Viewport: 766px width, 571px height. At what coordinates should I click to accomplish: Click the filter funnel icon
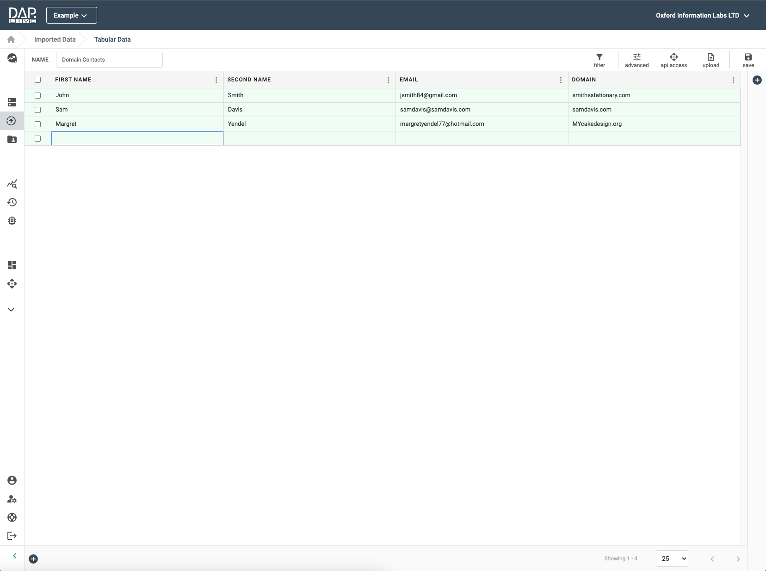pyautogui.click(x=599, y=57)
